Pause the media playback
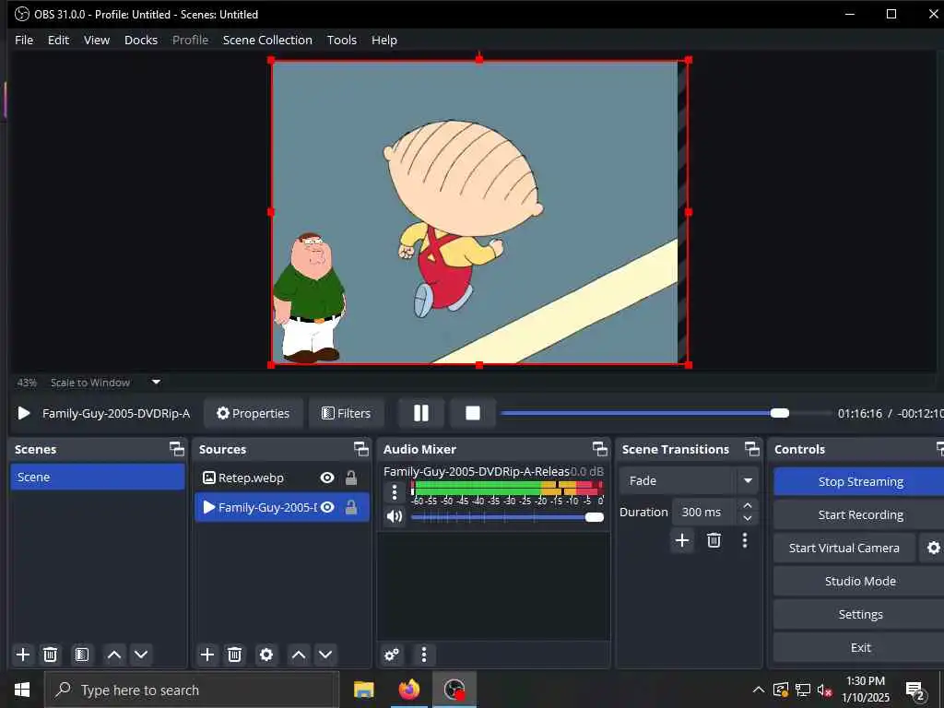The image size is (944, 708). [421, 413]
